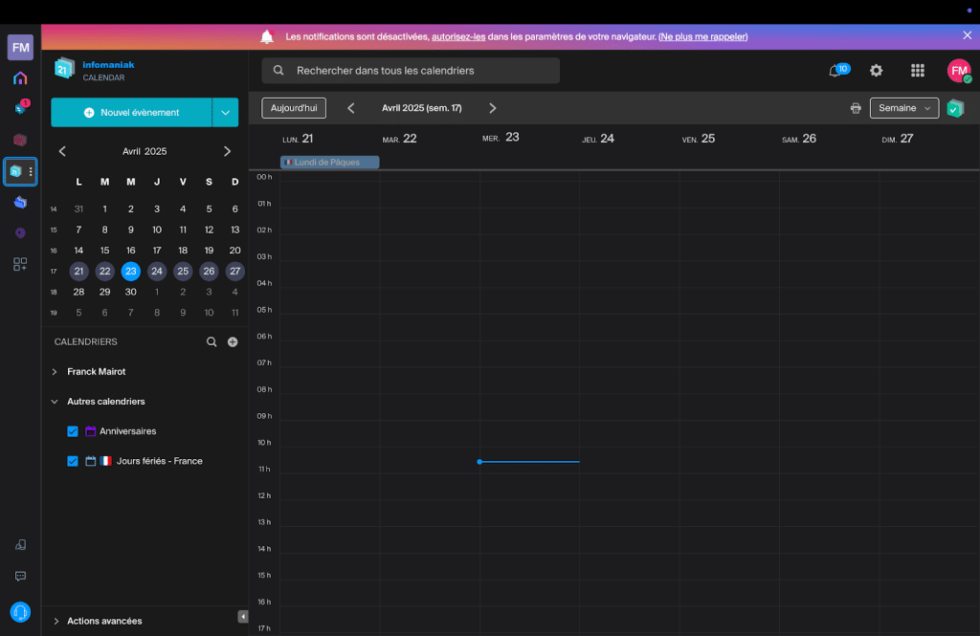
Task: Click the search all calendars field
Action: tap(412, 71)
